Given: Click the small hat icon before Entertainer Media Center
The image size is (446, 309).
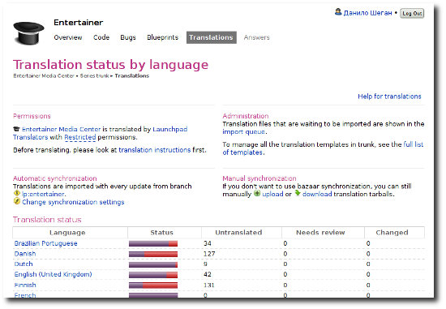Looking at the screenshot, I should coord(16,129).
